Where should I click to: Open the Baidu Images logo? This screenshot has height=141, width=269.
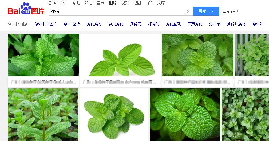coord(26,9)
